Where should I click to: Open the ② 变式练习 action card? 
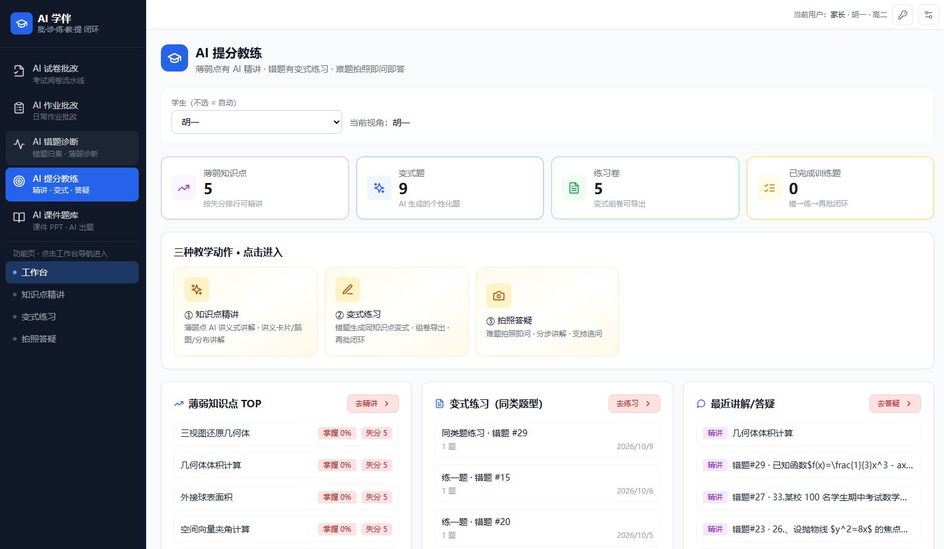396,312
